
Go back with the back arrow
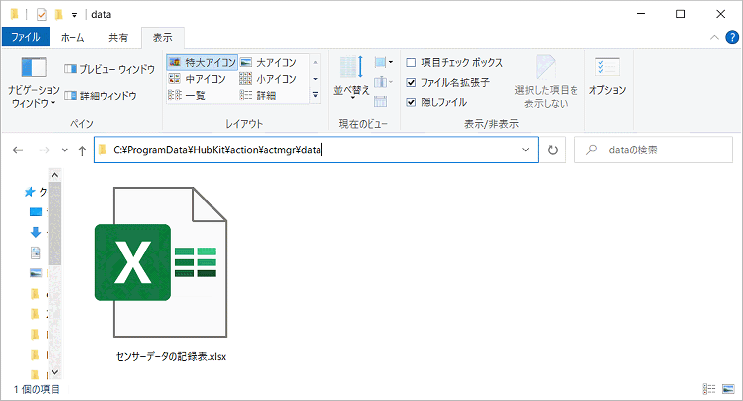(x=18, y=150)
